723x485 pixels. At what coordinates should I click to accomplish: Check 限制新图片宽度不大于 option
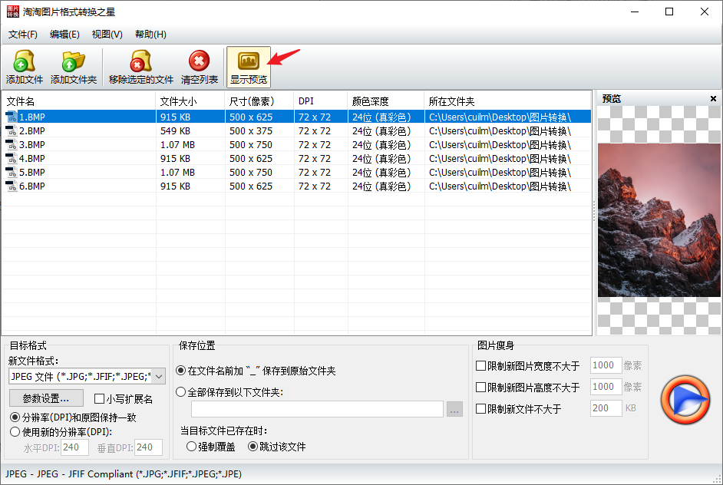coord(480,365)
